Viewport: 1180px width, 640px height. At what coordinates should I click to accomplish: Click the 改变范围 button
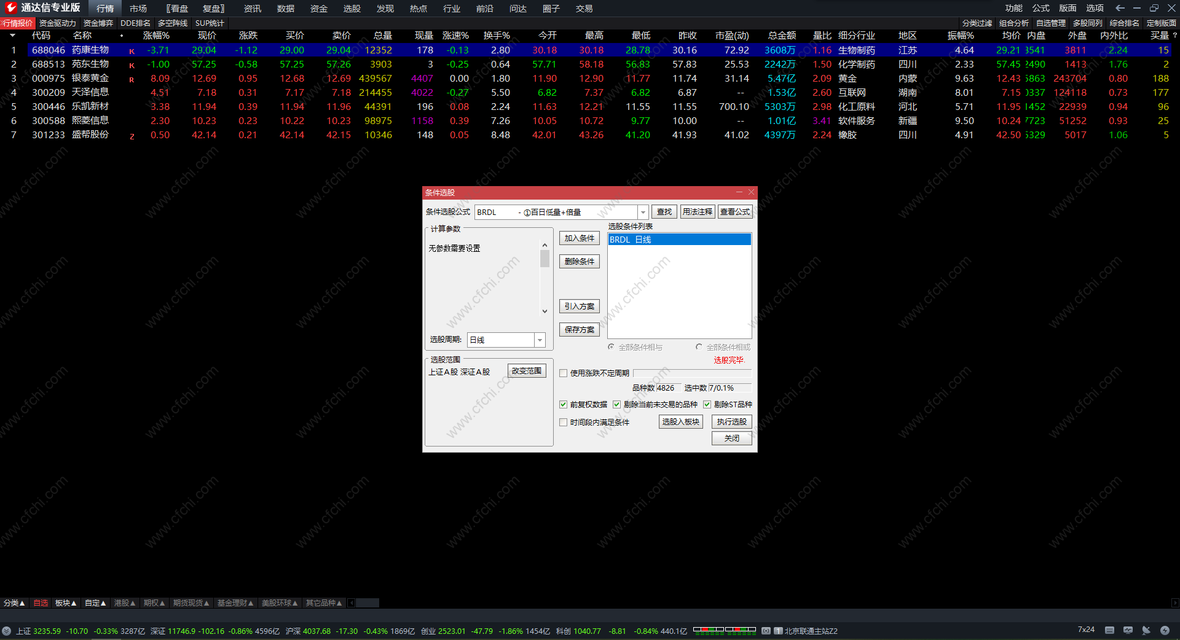coord(527,371)
